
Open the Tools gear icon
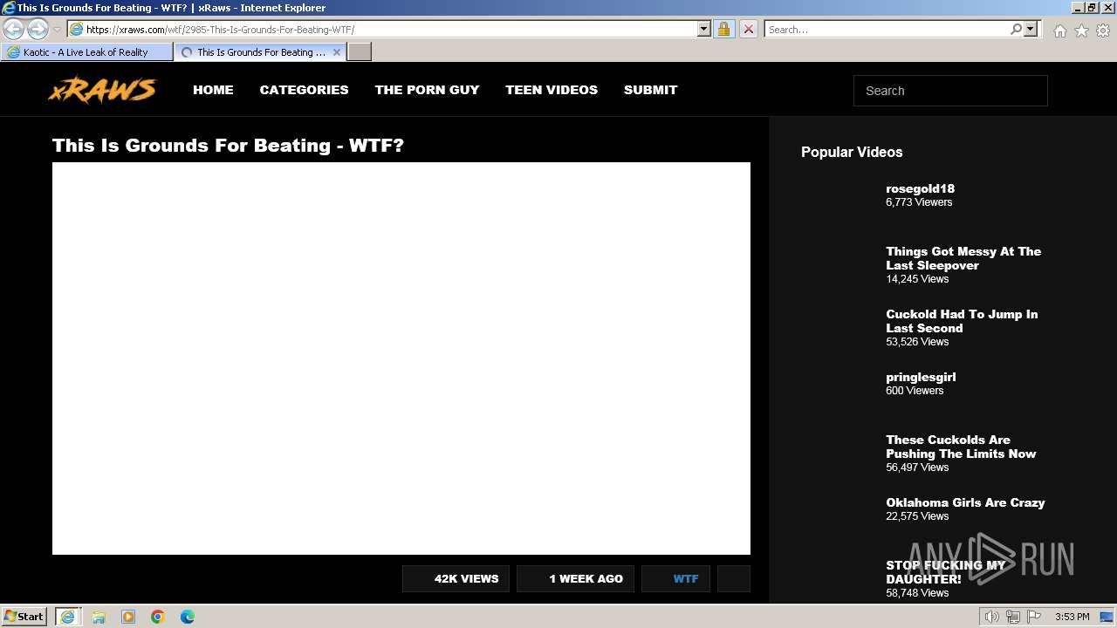click(x=1103, y=31)
